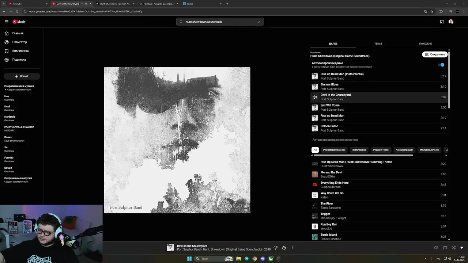Select the Меланхоличное filter chip

(429, 150)
